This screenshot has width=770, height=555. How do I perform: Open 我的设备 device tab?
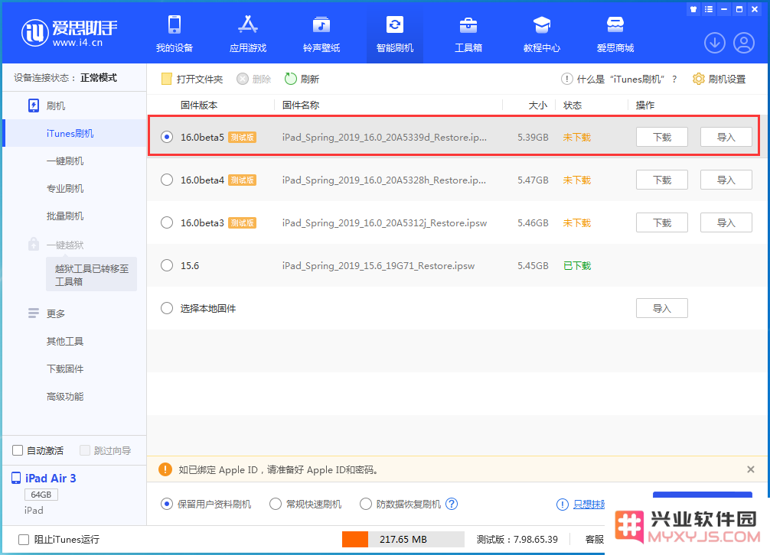click(175, 34)
